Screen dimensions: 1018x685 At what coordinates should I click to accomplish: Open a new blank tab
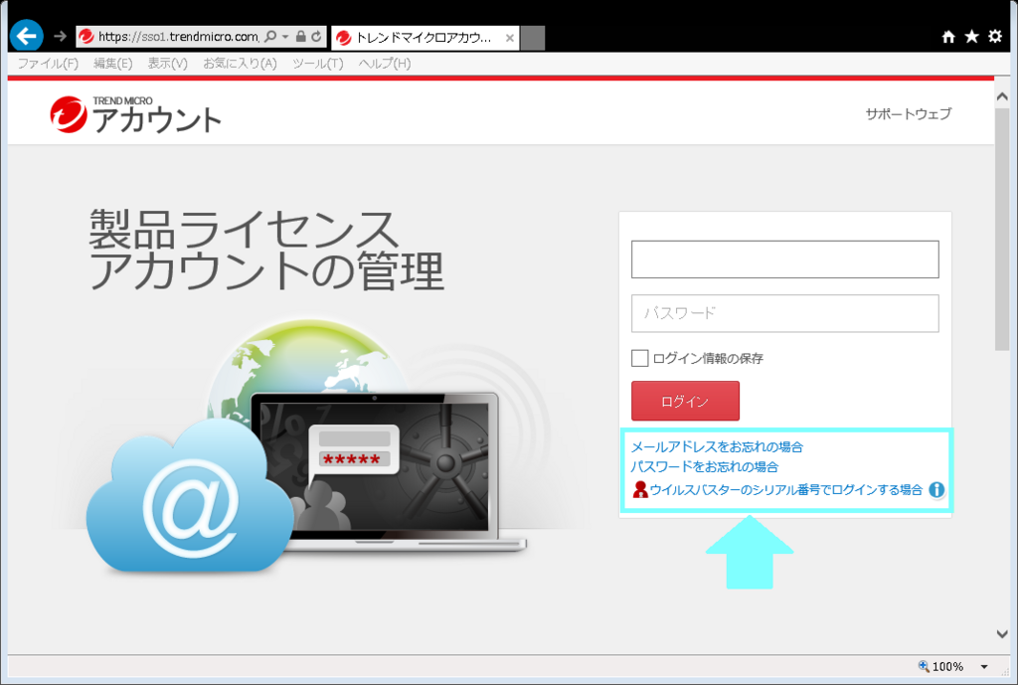533,38
